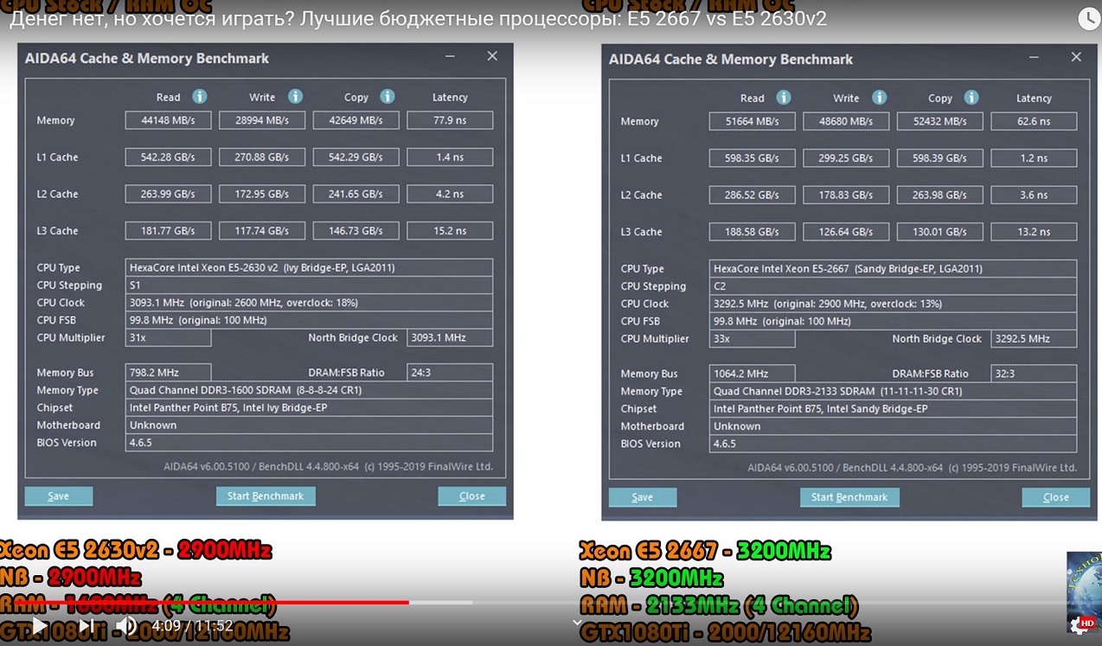Select the 48680 MB/s memory write value
Viewport: 1102px width, 646px height.
[846, 121]
